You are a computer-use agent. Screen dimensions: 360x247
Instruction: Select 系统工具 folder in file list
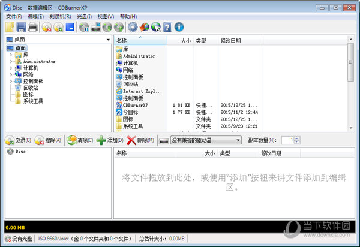[129, 126]
